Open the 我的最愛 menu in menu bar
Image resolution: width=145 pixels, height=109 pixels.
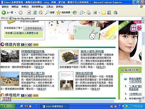[37, 7]
